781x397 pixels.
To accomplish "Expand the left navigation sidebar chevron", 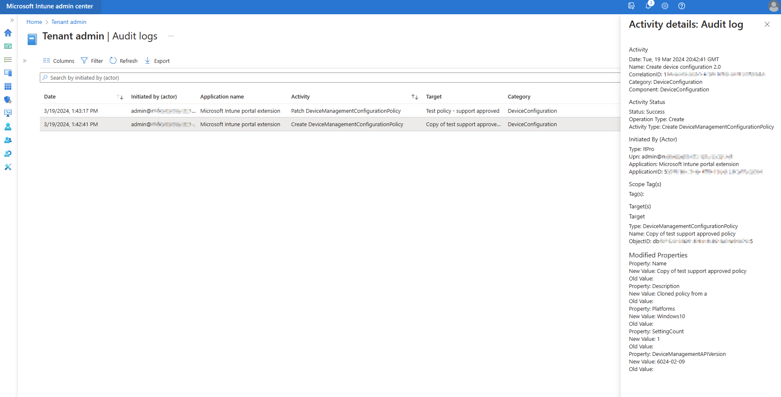I will 12,20.
